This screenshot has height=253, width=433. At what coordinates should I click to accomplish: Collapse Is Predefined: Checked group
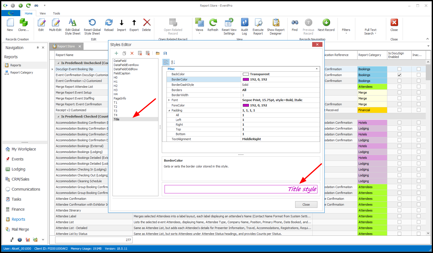pyautogui.click(x=58, y=116)
